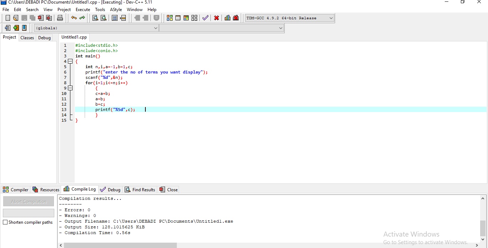
Task: Click the compile log scroll up arrow
Action: [483, 198]
